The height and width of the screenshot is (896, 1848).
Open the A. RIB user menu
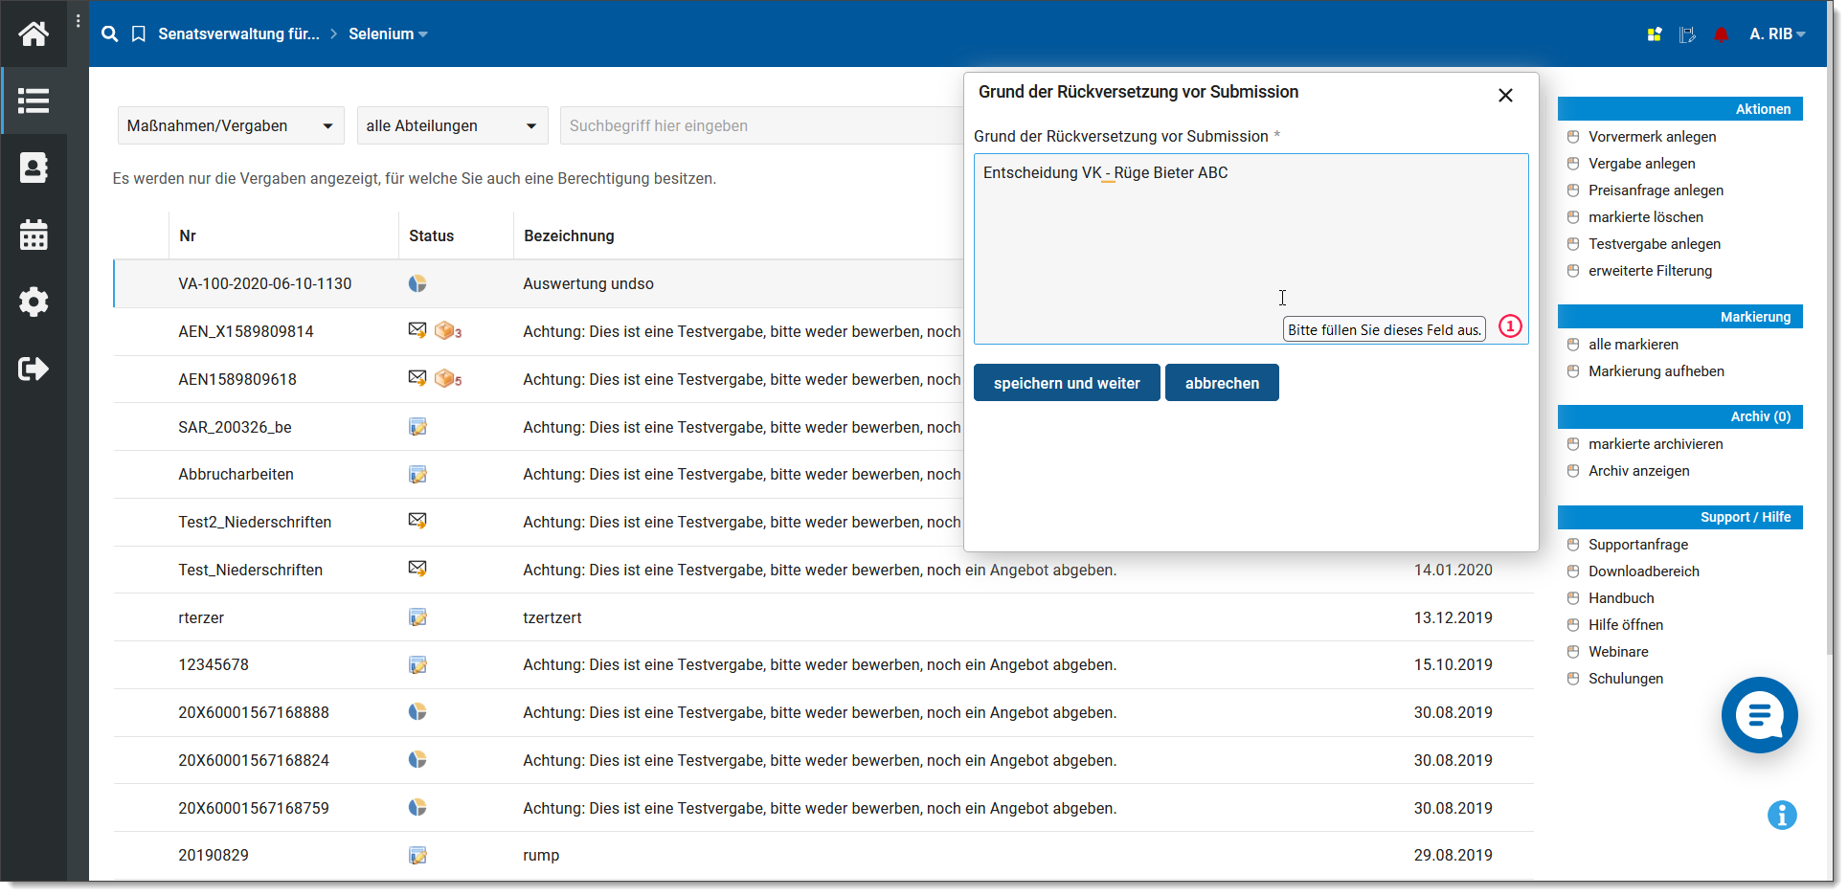click(x=1777, y=34)
